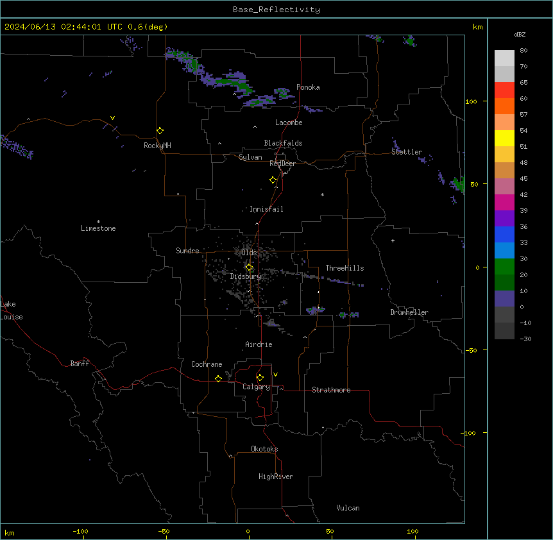Viewport: 553px width, 540px height.
Task: Click the Innisfail city label
Action: point(266,209)
